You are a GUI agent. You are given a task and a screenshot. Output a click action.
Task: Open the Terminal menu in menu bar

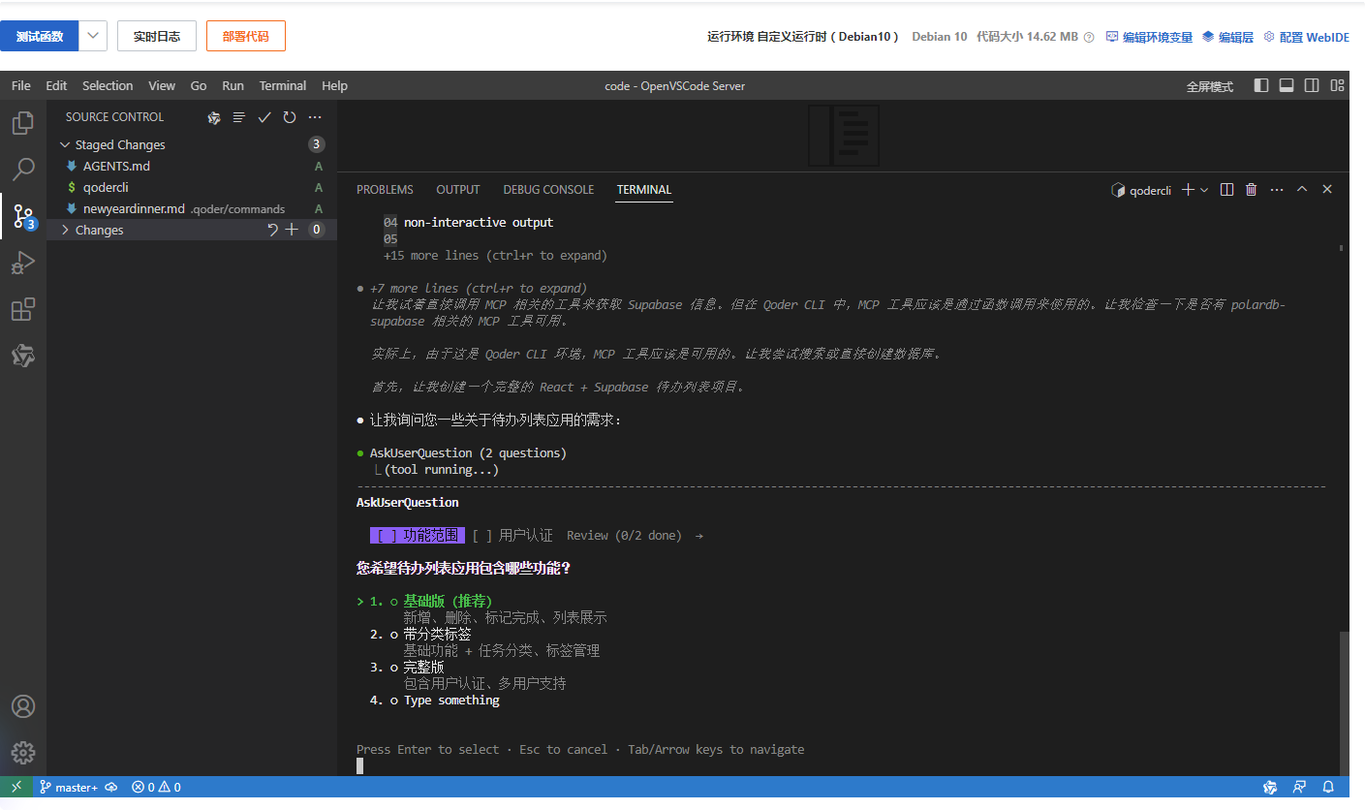[x=282, y=85]
